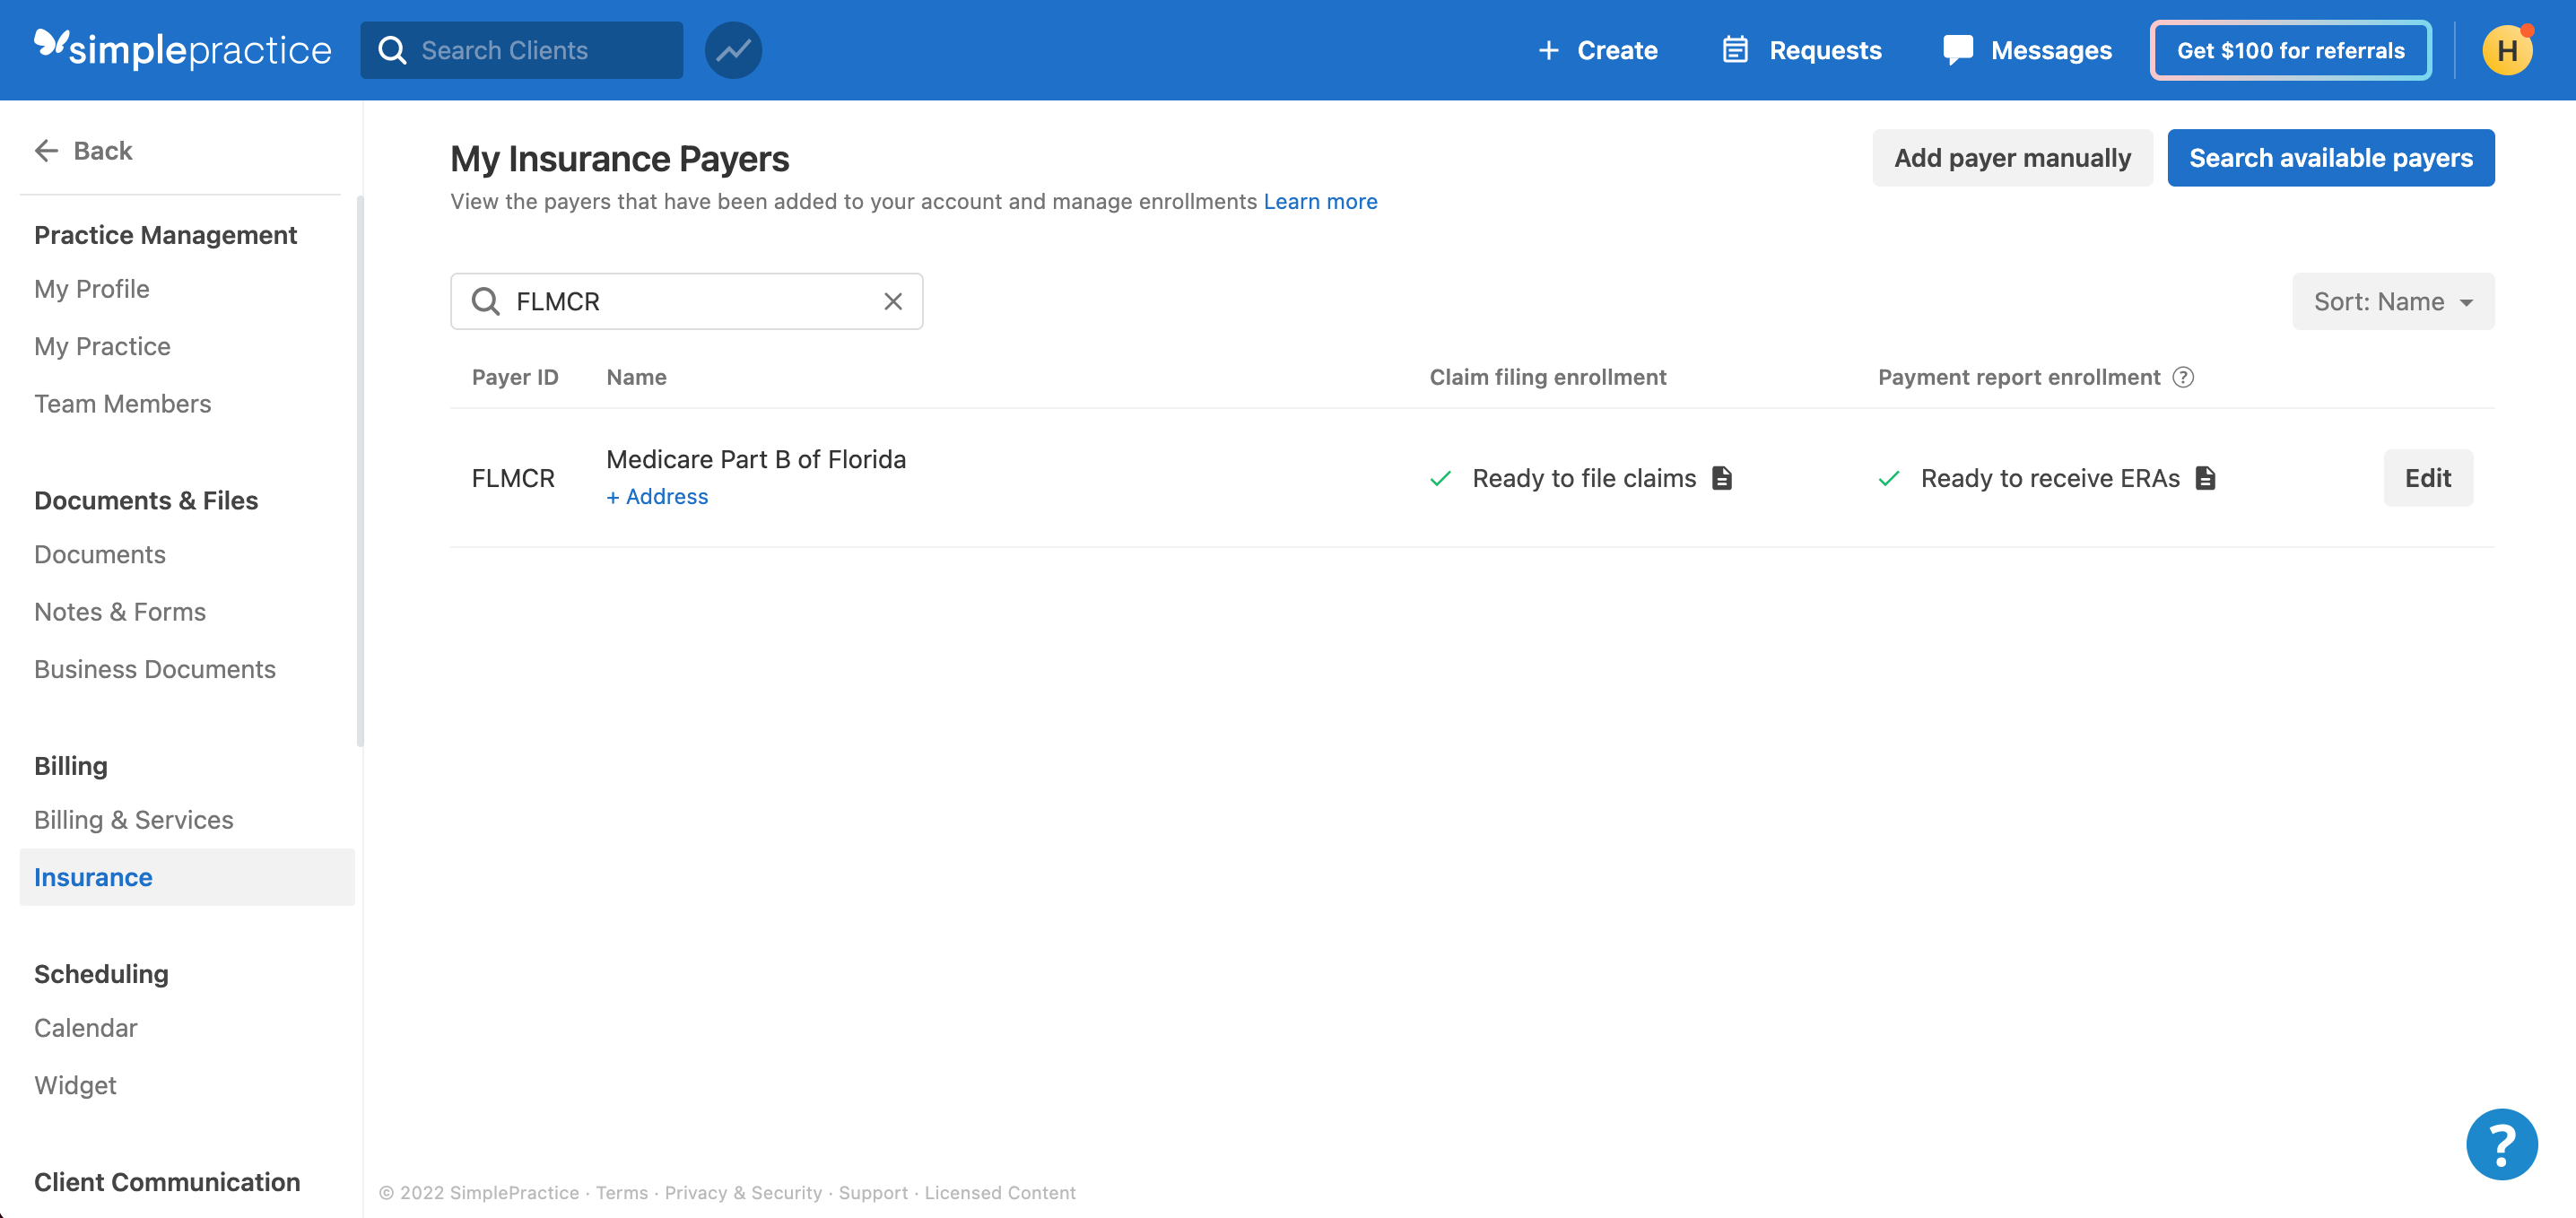The height and width of the screenshot is (1218, 2576).
Task: Open the Requests calendar icon item
Action: (x=1801, y=50)
